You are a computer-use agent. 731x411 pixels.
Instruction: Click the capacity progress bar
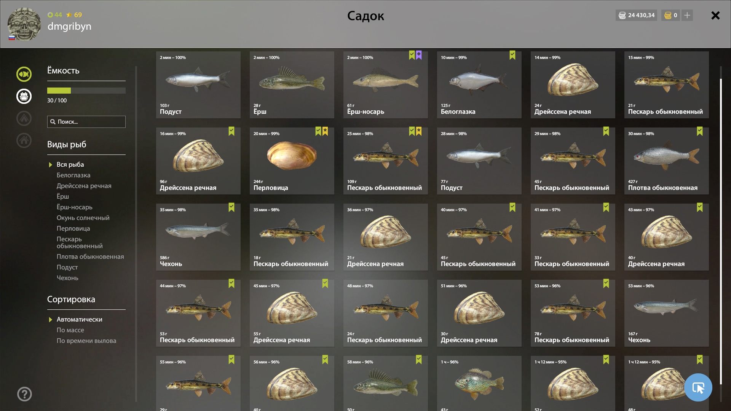[x=86, y=91]
